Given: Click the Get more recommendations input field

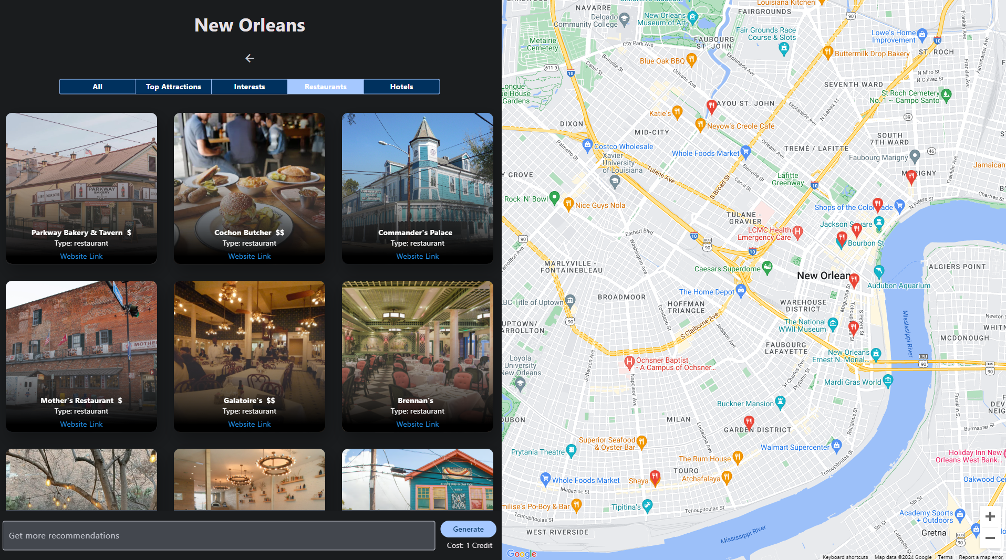Looking at the screenshot, I should click(219, 535).
